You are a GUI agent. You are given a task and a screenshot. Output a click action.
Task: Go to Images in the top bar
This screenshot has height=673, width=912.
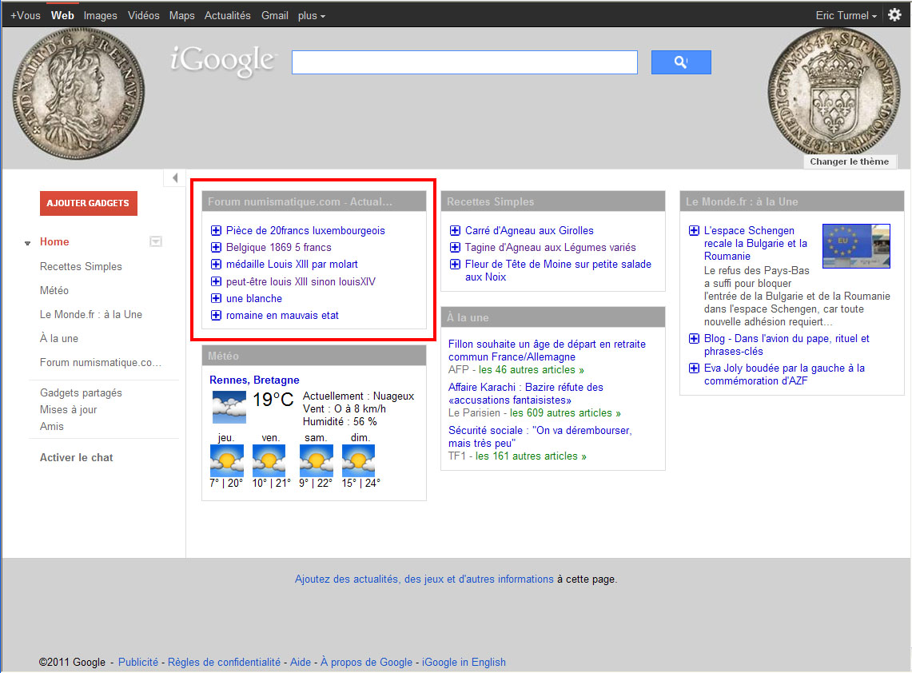[100, 16]
